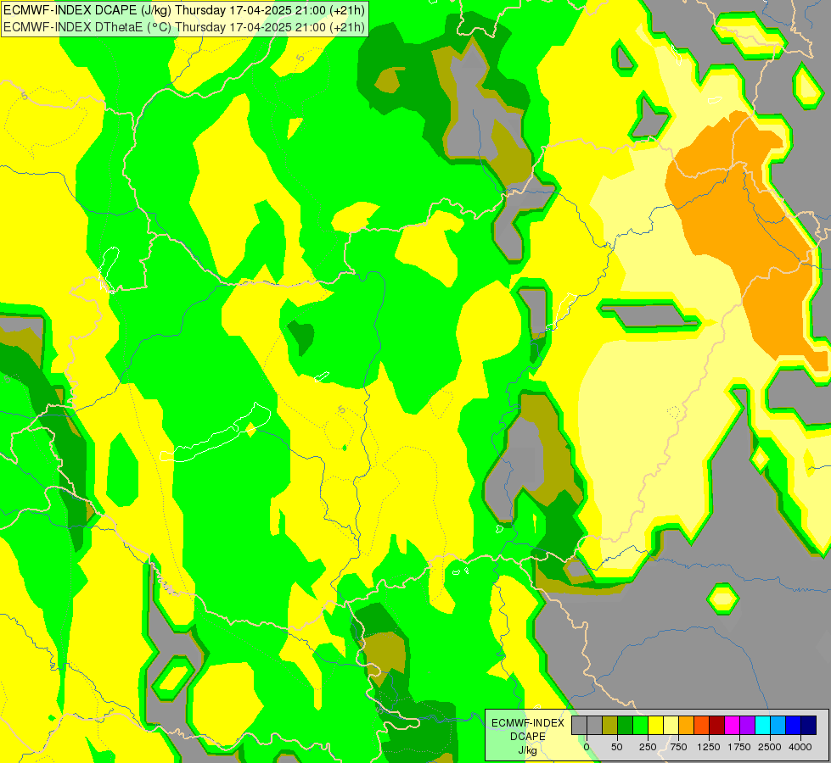Viewport: 831px width, 763px height.
Task: Click the purple legend swatch
Action: [x=747, y=725]
